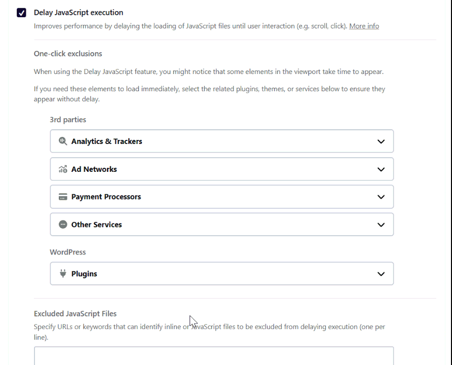Click the Ad Networks panel header
Screen dimensions: 452x365
[221, 169]
